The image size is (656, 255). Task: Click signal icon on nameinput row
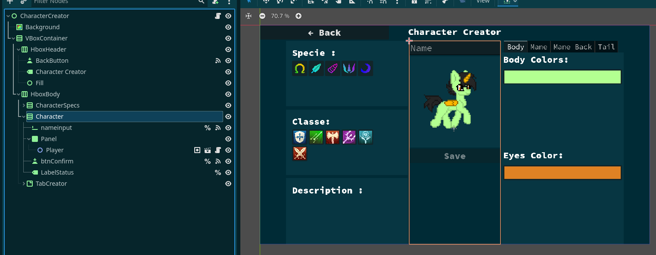pyautogui.click(x=218, y=128)
